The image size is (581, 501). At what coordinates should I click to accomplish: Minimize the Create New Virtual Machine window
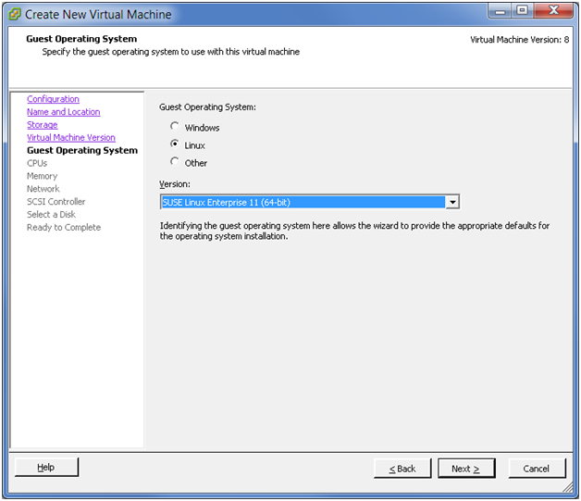click(501, 11)
